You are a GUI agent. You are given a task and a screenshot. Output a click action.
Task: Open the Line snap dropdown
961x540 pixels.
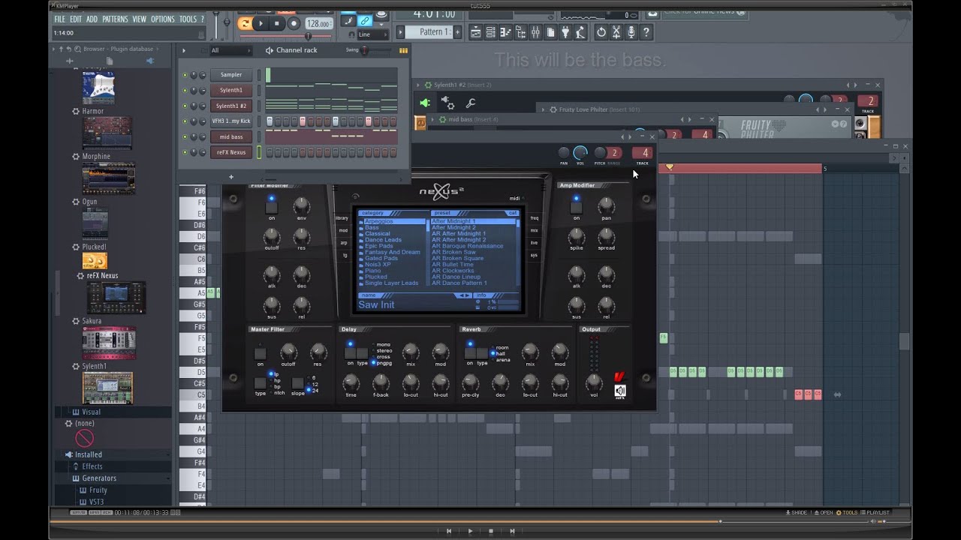pyautogui.click(x=374, y=34)
